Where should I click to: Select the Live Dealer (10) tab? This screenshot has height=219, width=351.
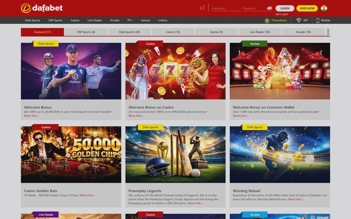[260, 32]
